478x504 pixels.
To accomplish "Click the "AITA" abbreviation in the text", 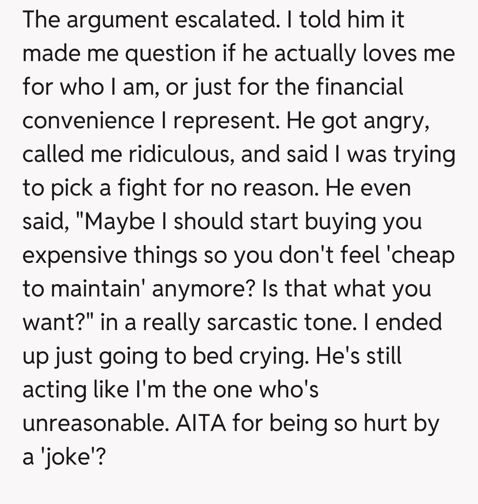I will click(201, 423).
